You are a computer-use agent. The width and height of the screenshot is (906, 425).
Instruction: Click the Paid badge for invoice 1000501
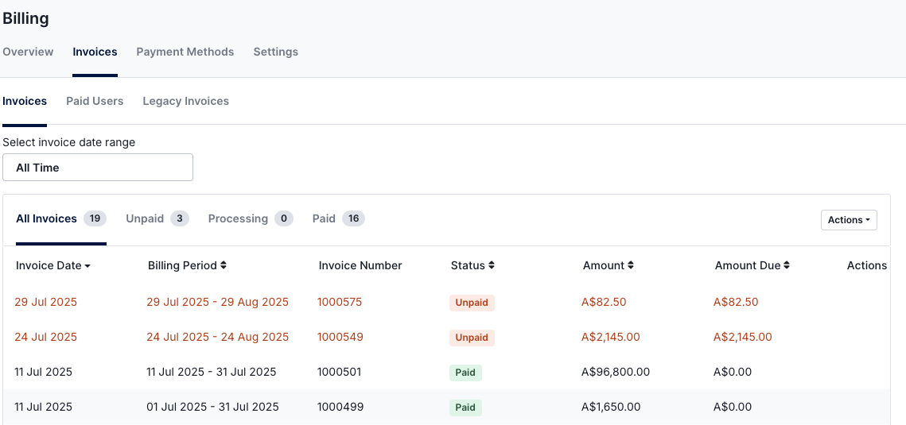tap(465, 373)
